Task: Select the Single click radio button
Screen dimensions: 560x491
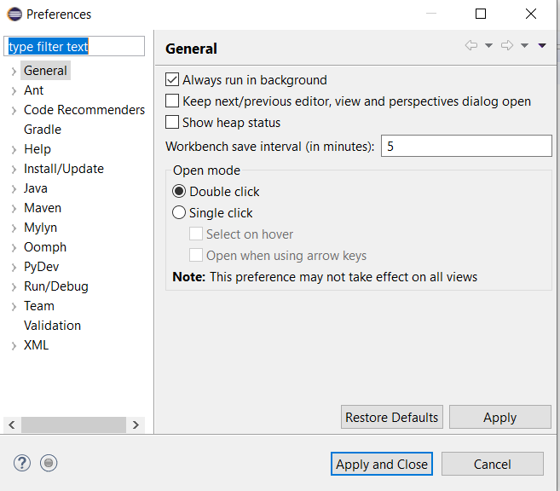Action: 179,213
